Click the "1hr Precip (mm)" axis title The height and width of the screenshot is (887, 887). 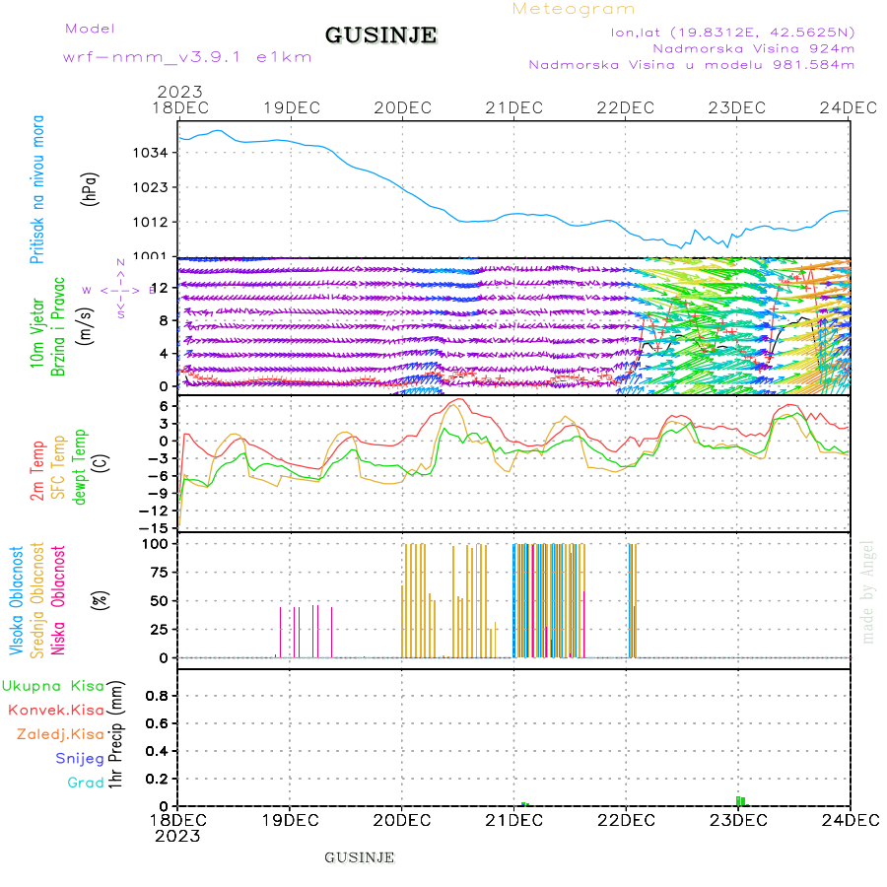point(115,734)
